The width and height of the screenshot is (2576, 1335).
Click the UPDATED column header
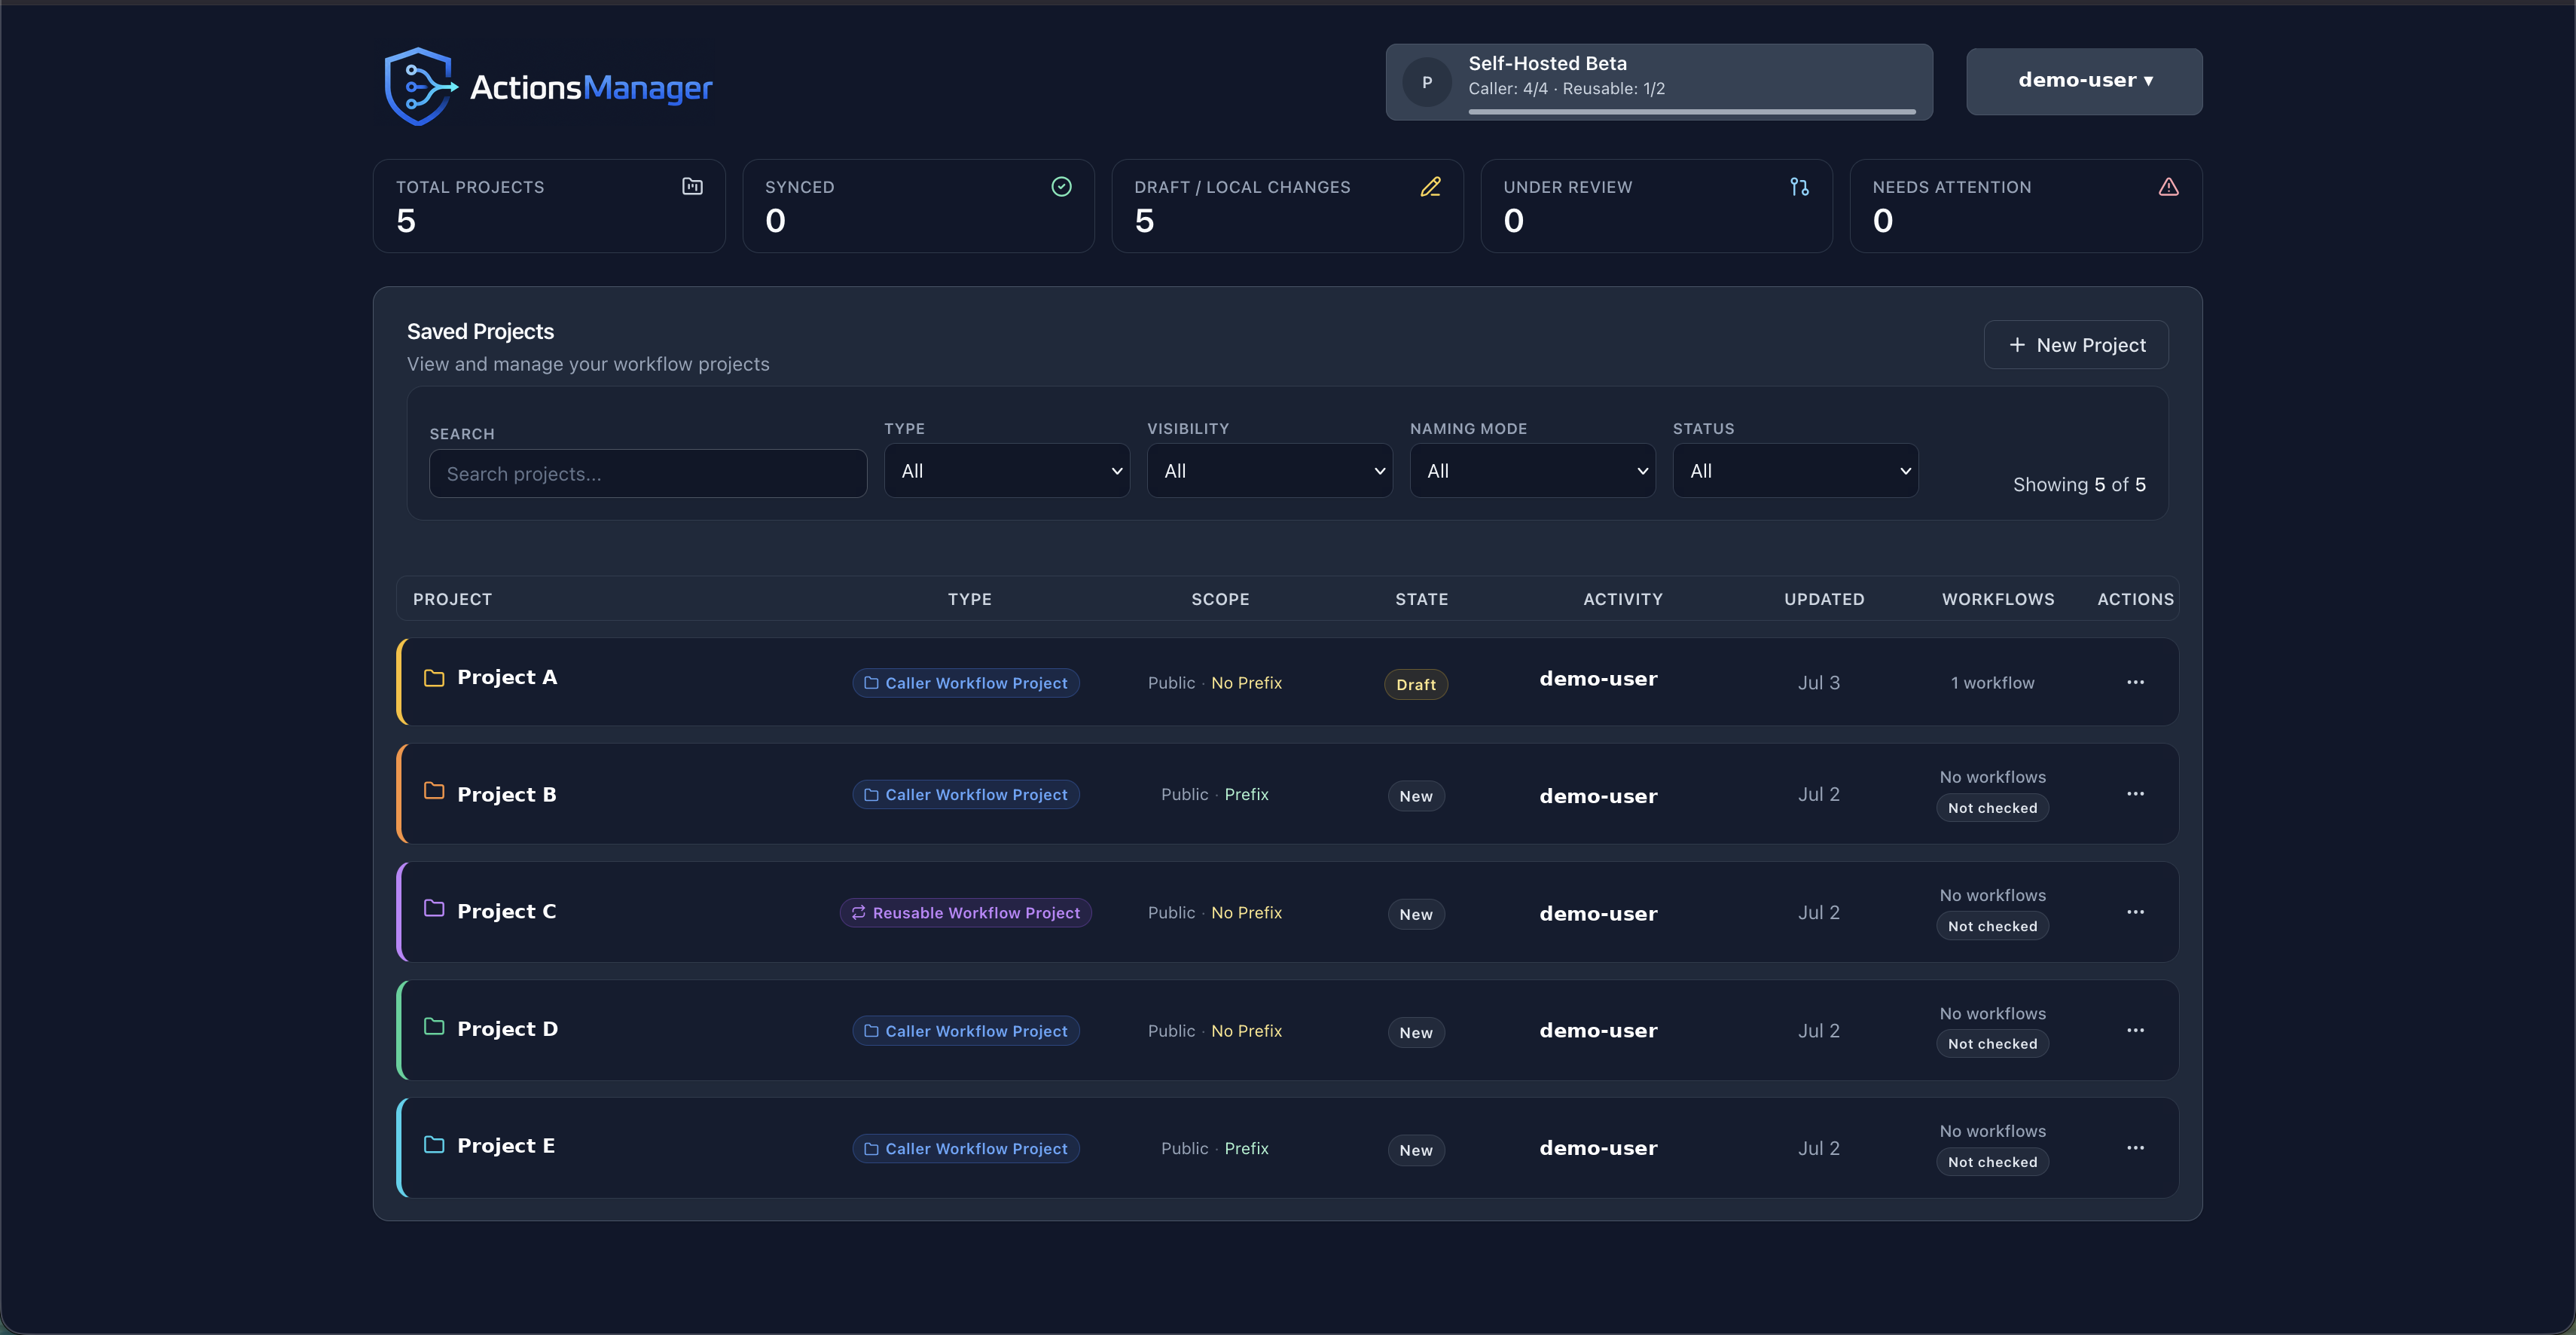coord(1824,599)
